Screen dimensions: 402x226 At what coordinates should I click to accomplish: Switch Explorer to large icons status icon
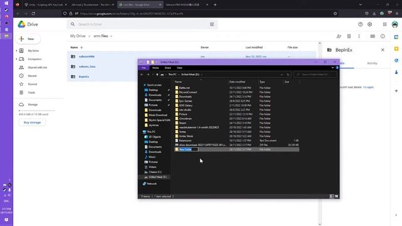[x=336, y=196]
